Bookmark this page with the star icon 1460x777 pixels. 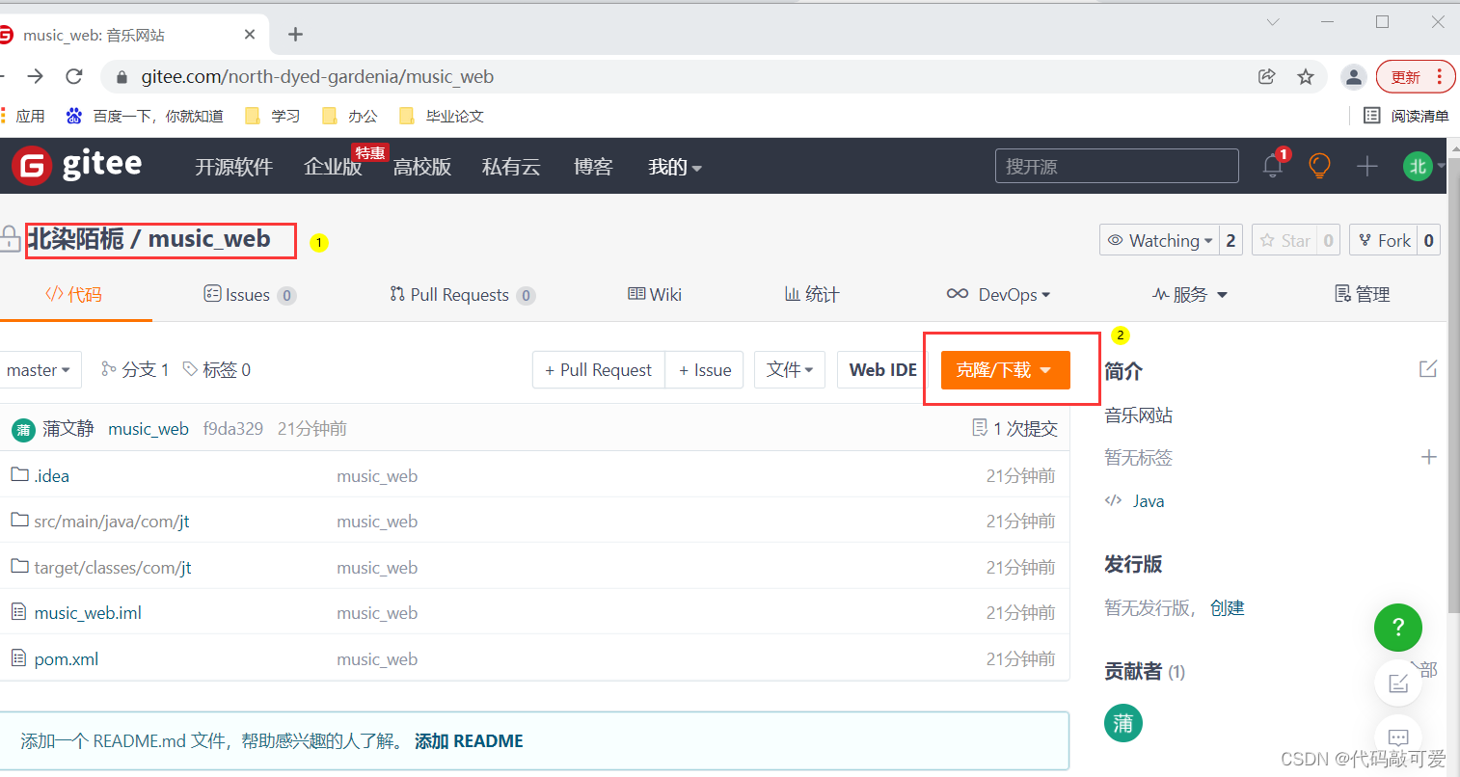click(1306, 76)
